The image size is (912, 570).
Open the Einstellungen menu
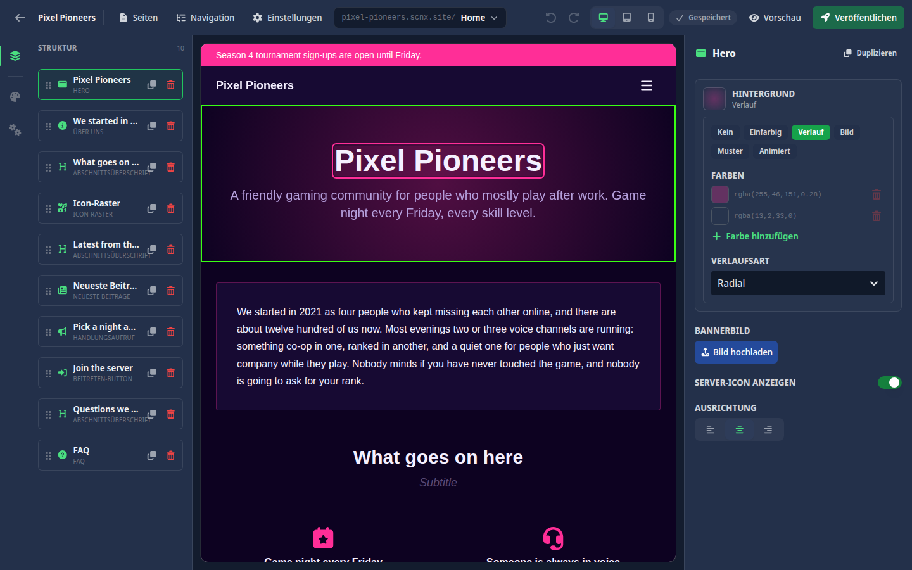click(288, 18)
